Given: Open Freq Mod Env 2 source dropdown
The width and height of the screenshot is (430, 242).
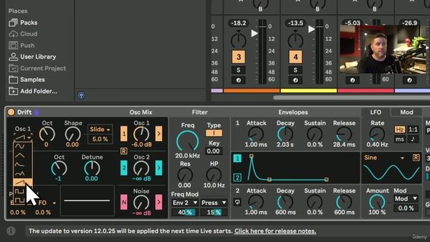Looking at the screenshot, I should tap(185, 203).
